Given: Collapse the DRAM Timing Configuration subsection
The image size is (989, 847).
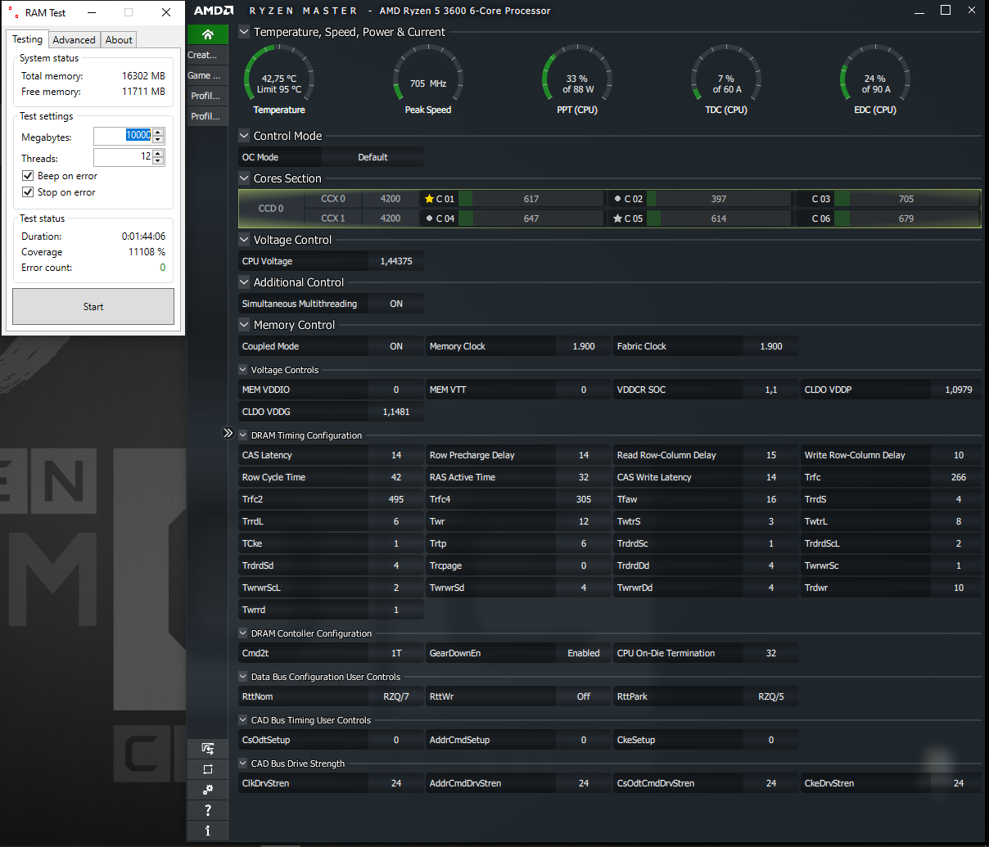Looking at the screenshot, I should (x=243, y=435).
